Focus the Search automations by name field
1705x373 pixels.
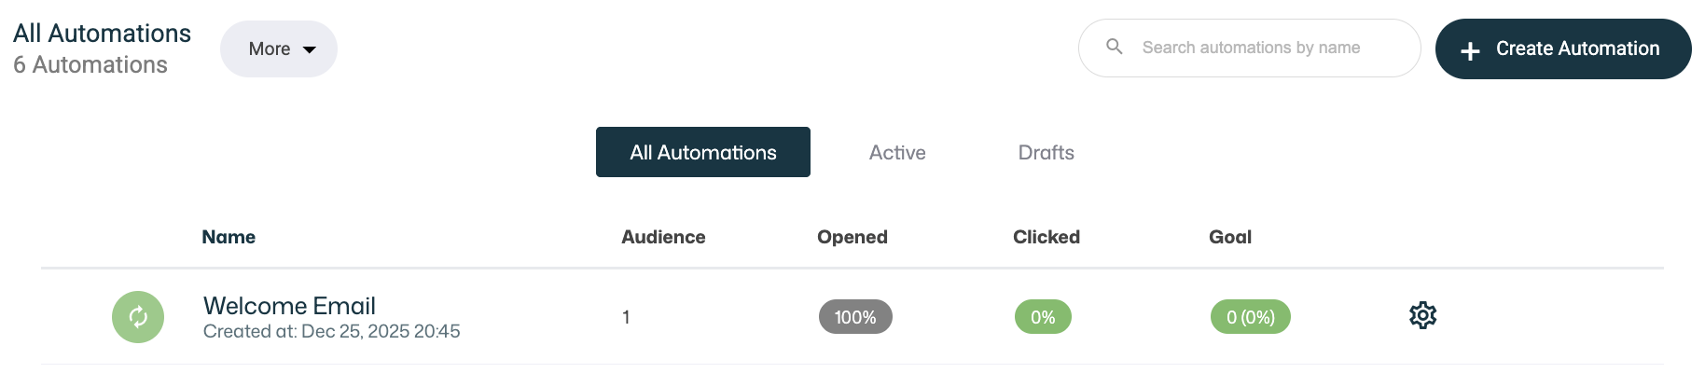coord(1268,48)
